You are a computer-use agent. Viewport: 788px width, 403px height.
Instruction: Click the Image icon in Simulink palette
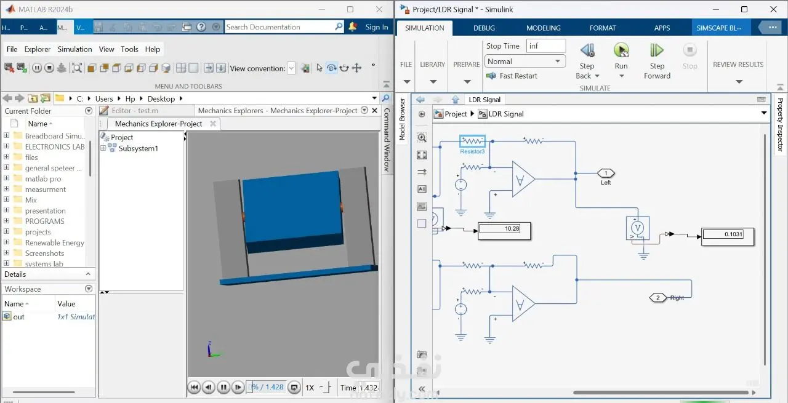(x=422, y=207)
